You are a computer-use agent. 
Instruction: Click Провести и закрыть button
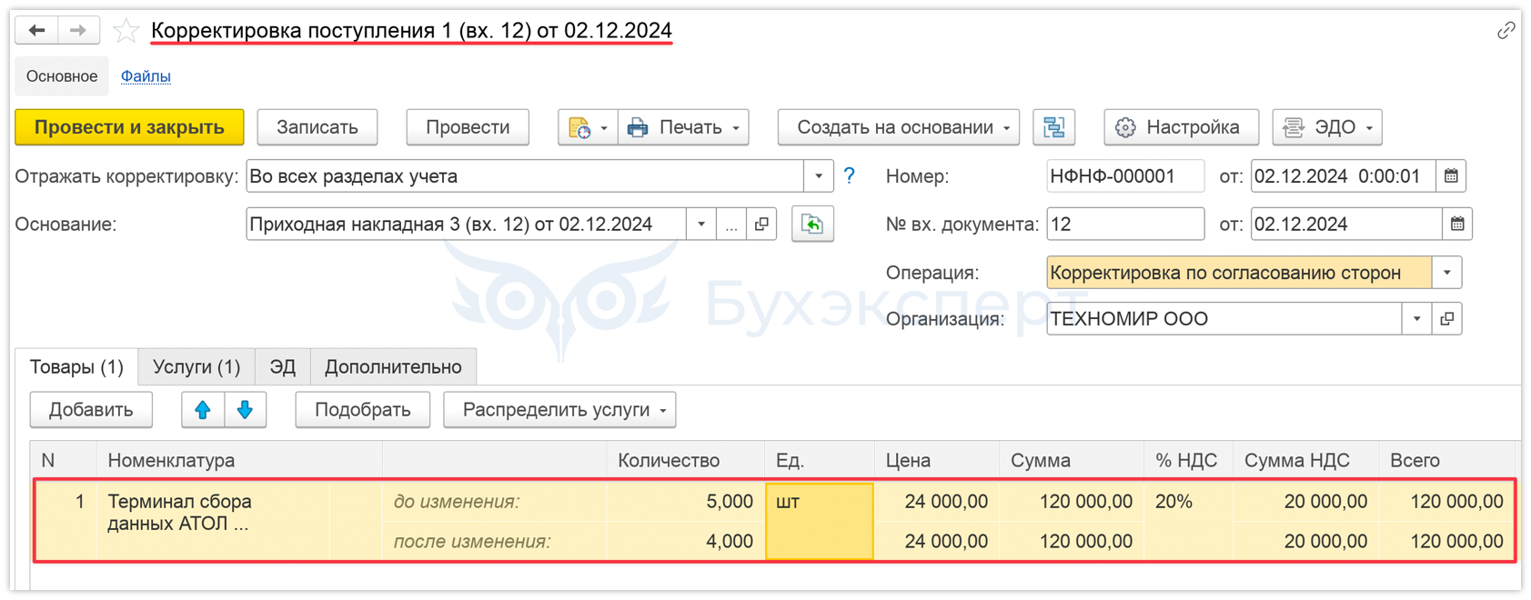point(129,127)
